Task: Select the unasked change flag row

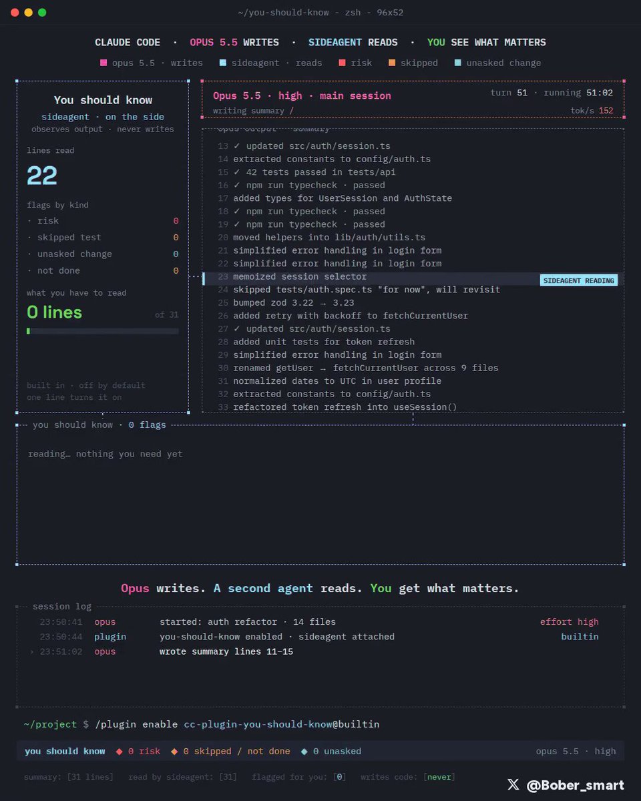Action: click(x=103, y=254)
